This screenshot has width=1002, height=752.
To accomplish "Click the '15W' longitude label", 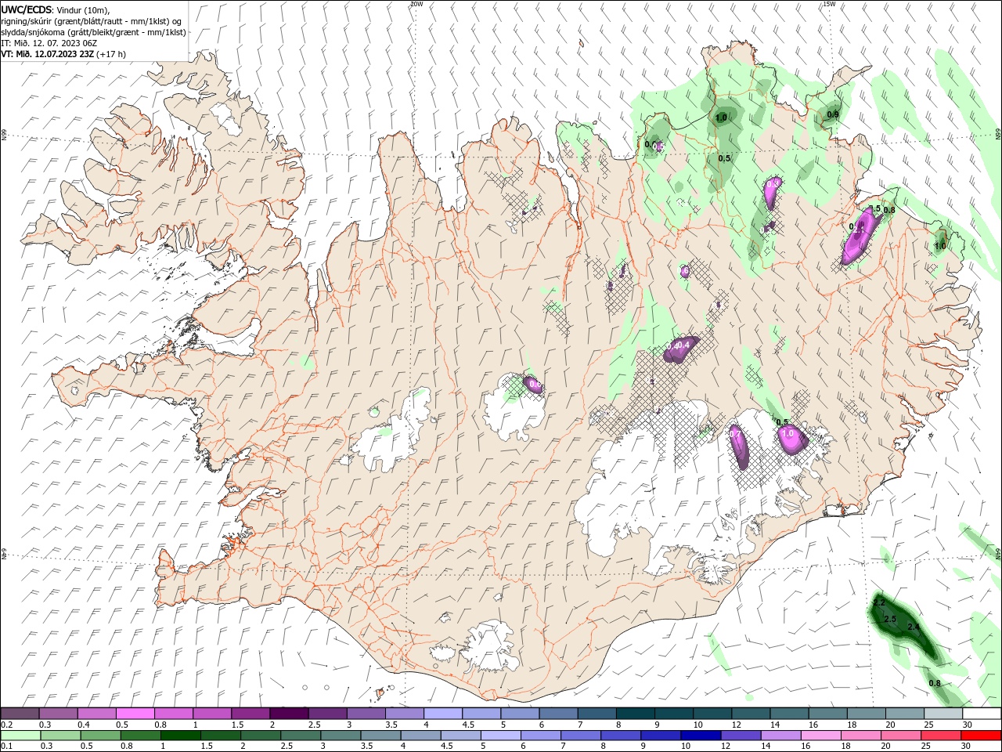I will coord(829,4).
